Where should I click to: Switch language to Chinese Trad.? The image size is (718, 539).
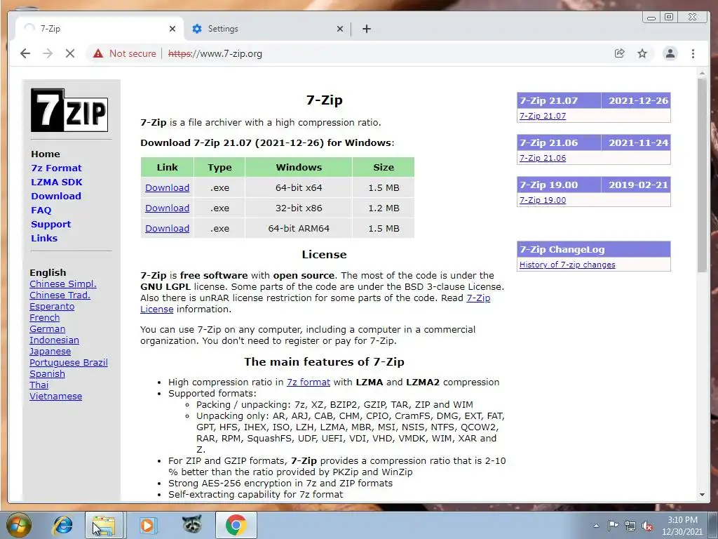click(60, 295)
